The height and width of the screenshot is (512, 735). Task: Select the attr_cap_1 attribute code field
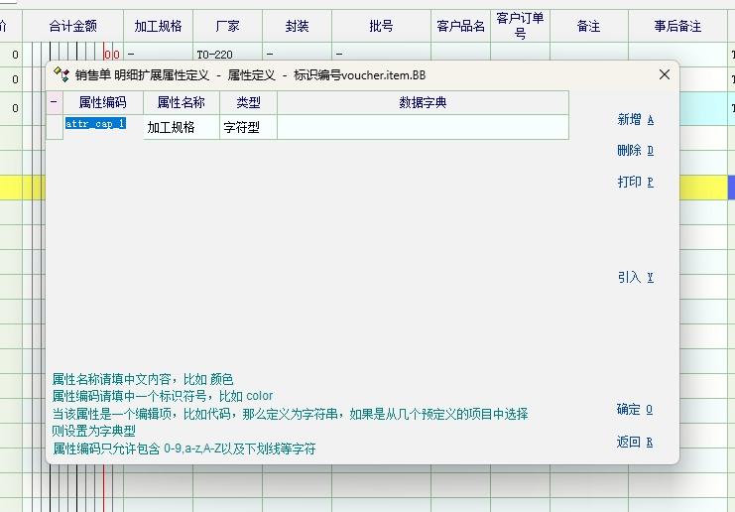pos(96,124)
